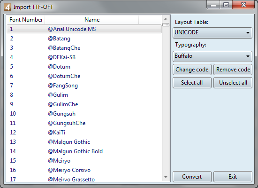
Task: Sort list by Name column header
Action: tap(92, 20)
